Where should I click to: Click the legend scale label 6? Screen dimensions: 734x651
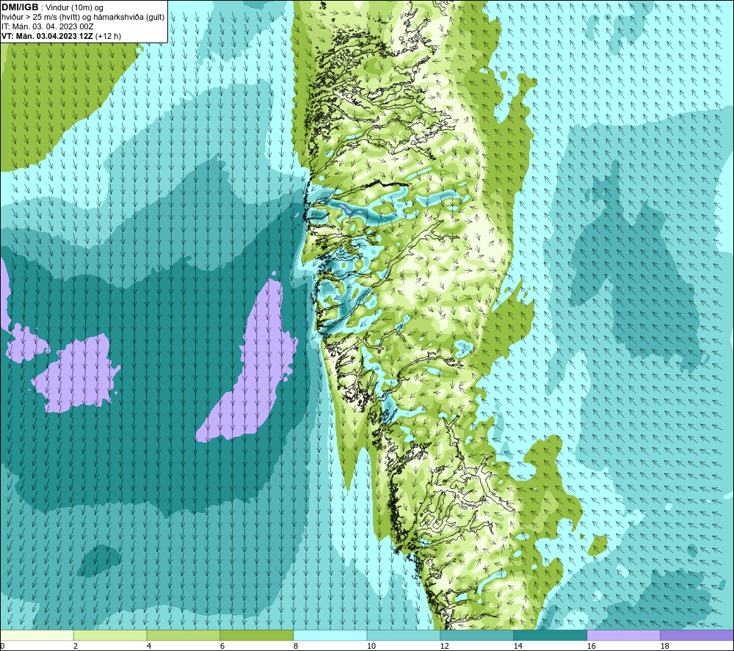(x=222, y=646)
